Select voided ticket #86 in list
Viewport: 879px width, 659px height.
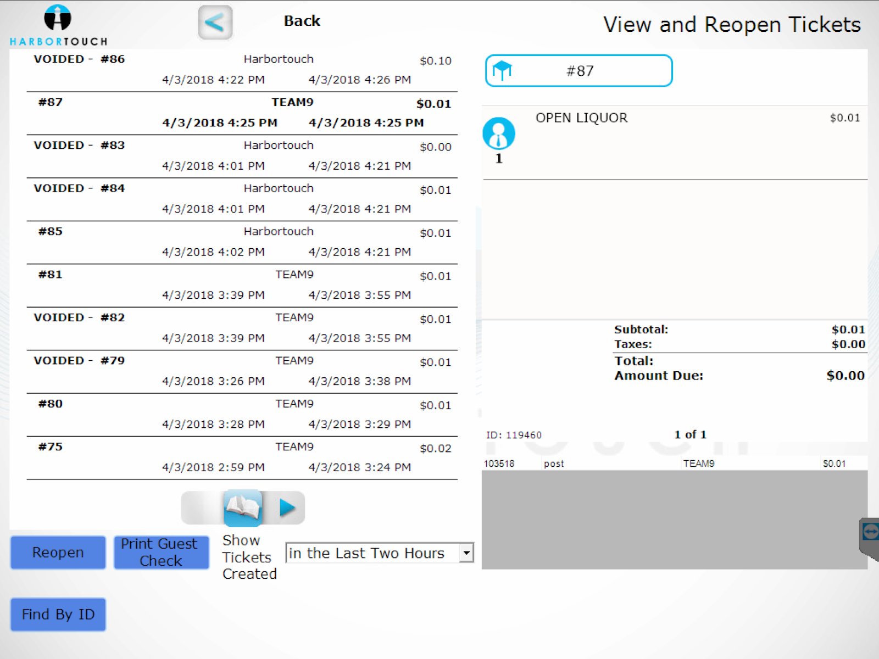[242, 70]
